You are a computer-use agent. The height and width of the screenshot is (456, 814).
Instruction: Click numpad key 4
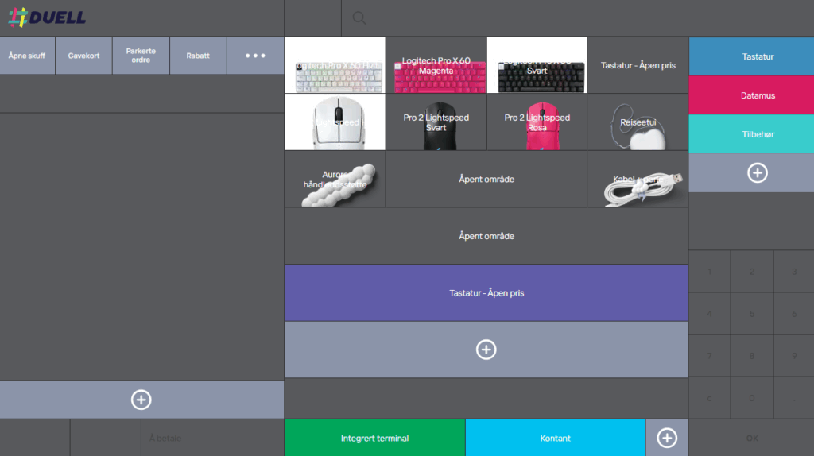pyautogui.click(x=709, y=313)
